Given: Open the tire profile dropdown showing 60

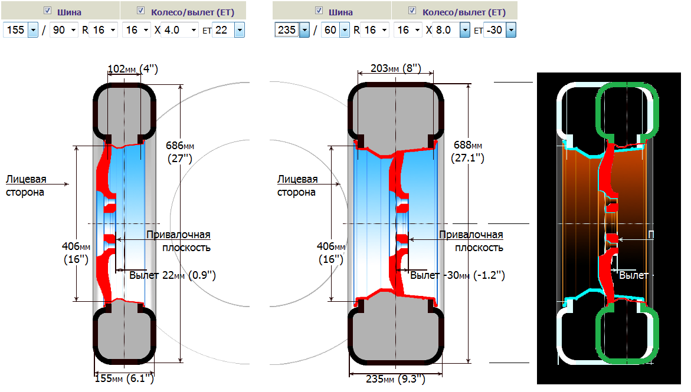Looking at the screenshot, I should pyautogui.click(x=335, y=30).
